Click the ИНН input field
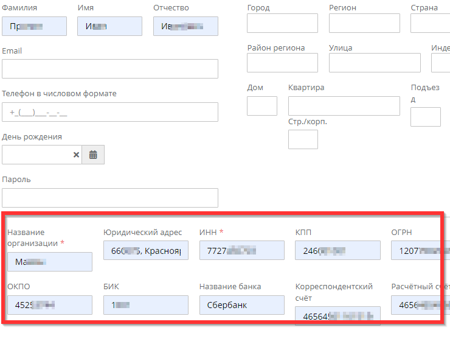The height and width of the screenshot is (344, 450). pyautogui.click(x=241, y=250)
